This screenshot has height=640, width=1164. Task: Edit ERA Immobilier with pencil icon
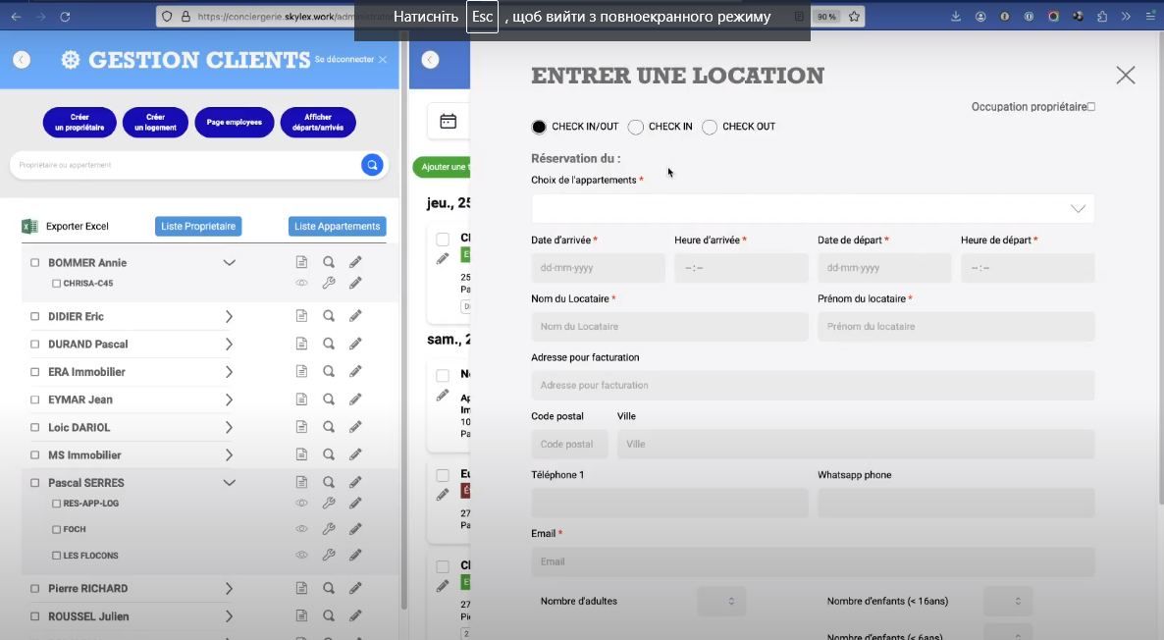[355, 372]
